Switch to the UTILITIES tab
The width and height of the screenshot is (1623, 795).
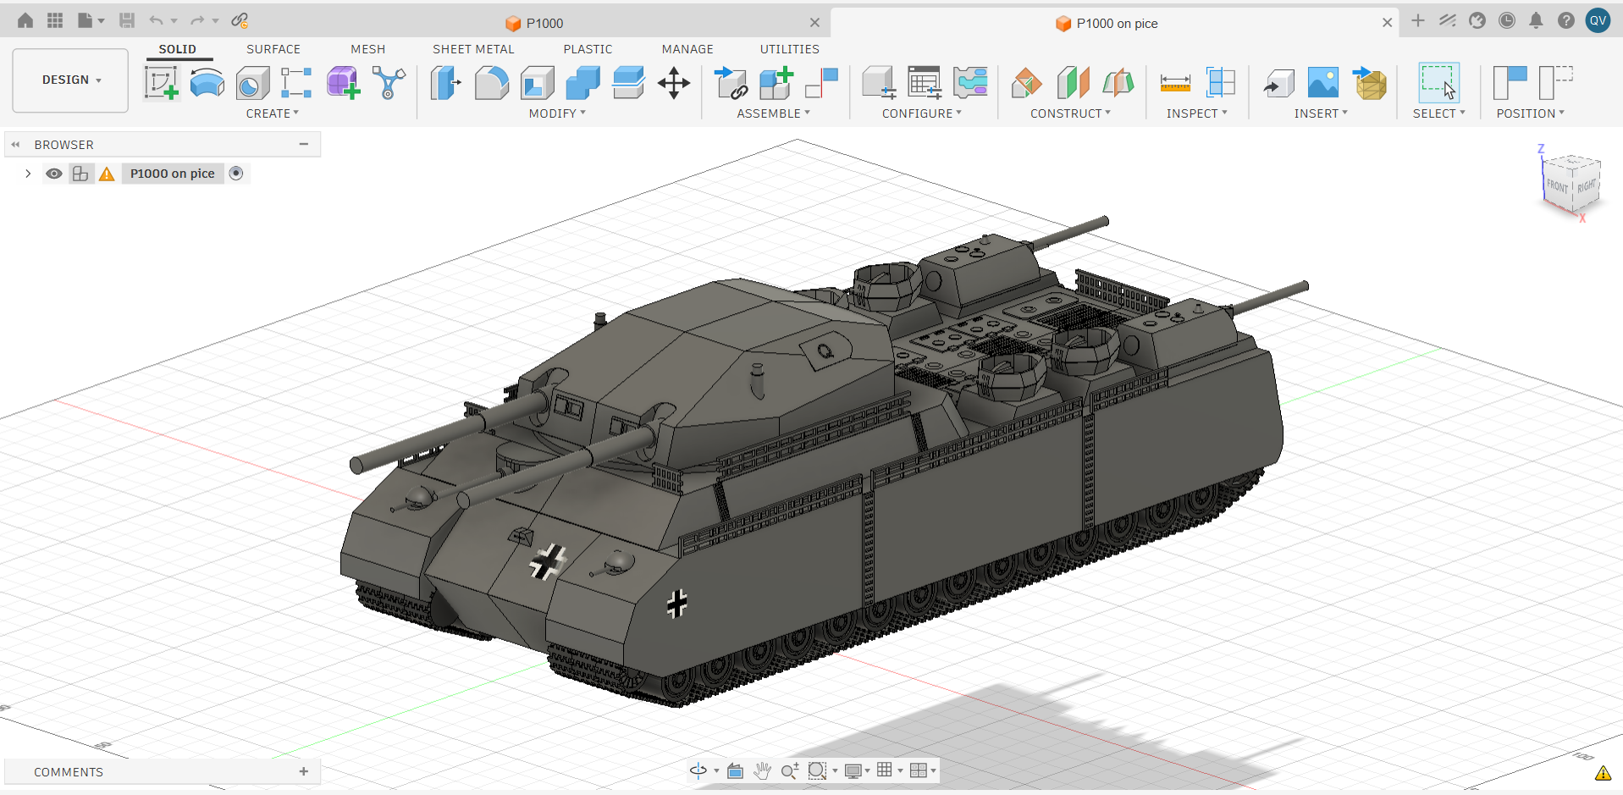click(789, 49)
